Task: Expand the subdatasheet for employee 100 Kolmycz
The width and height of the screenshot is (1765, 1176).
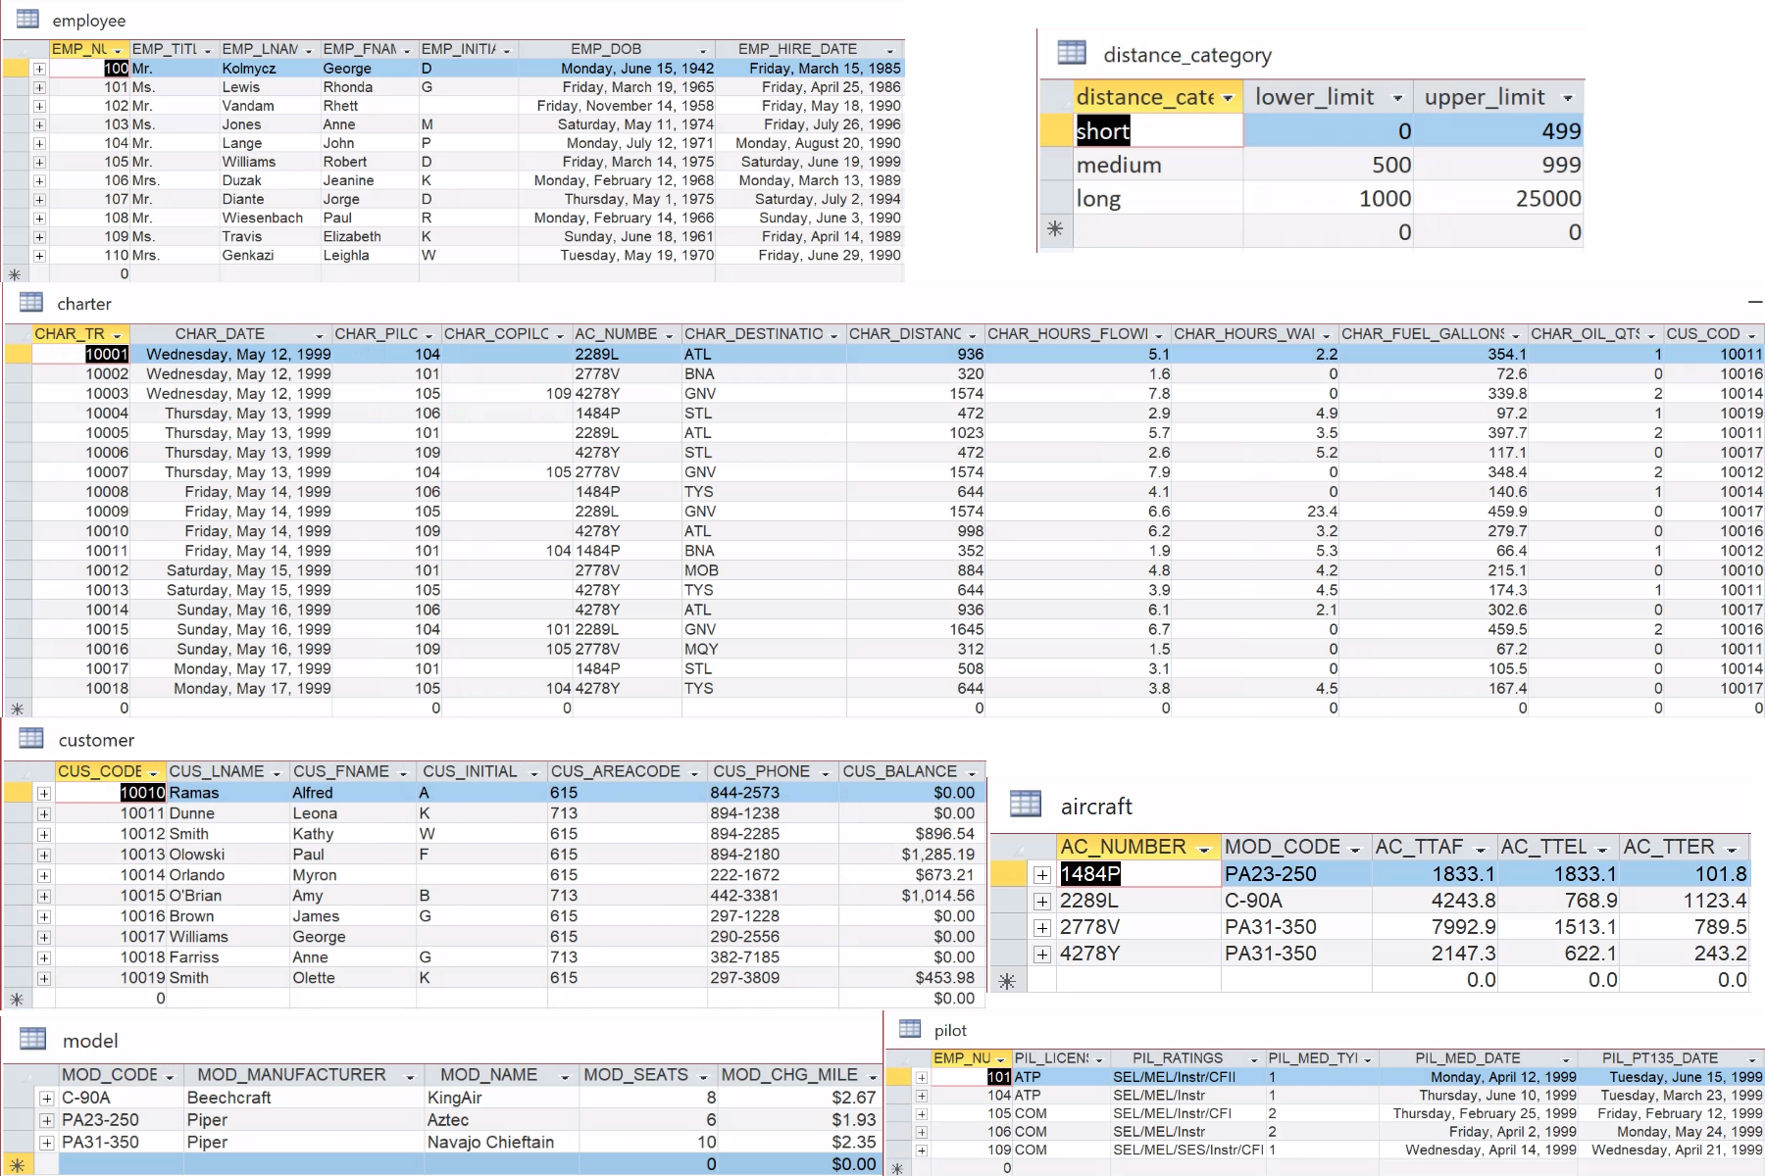Action: pos(38,68)
